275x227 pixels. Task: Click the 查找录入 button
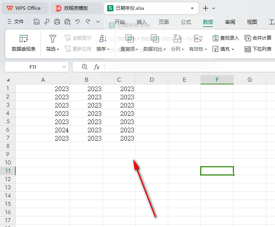click(x=225, y=38)
